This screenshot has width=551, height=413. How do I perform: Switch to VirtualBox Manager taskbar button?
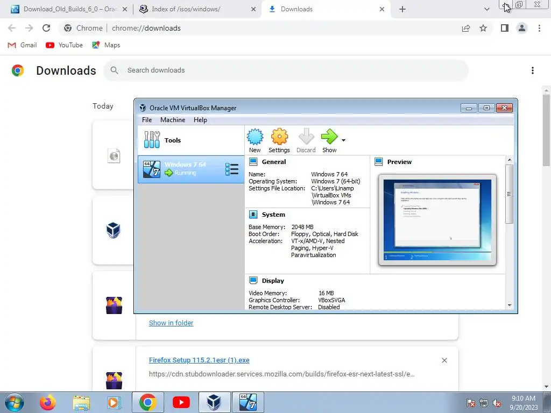tap(214, 402)
